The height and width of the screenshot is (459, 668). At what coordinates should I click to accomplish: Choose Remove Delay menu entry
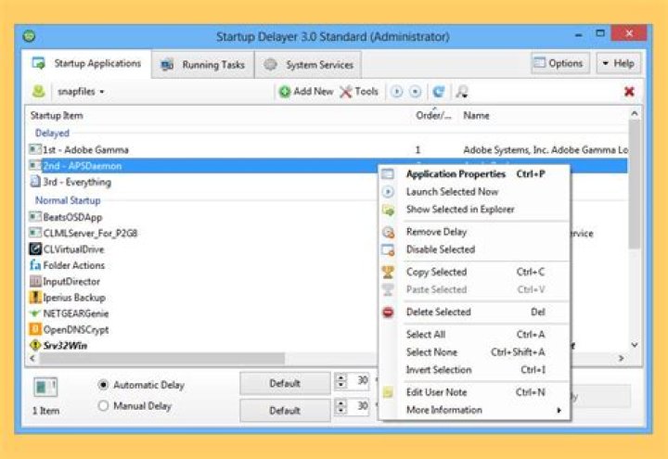click(x=475, y=232)
